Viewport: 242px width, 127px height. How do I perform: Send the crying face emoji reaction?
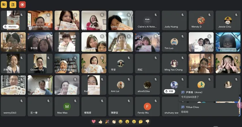point(134,121)
